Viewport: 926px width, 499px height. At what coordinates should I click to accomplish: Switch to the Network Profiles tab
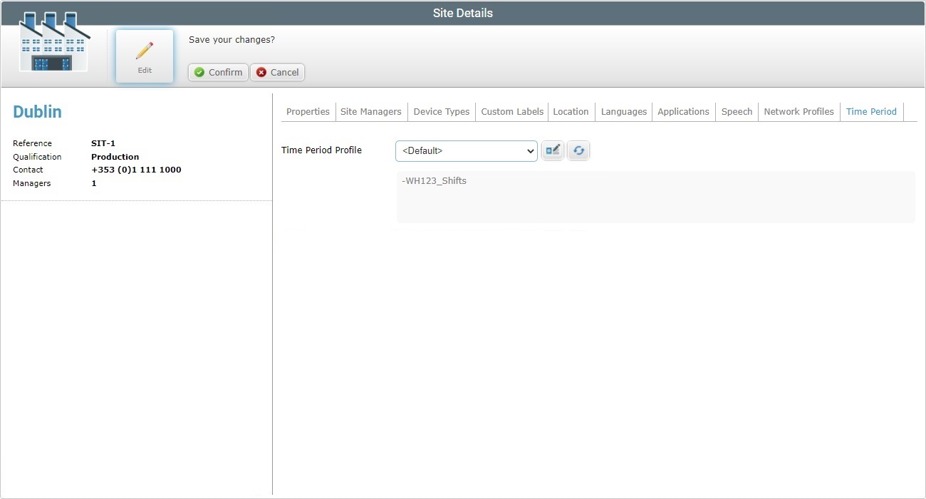click(x=798, y=111)
